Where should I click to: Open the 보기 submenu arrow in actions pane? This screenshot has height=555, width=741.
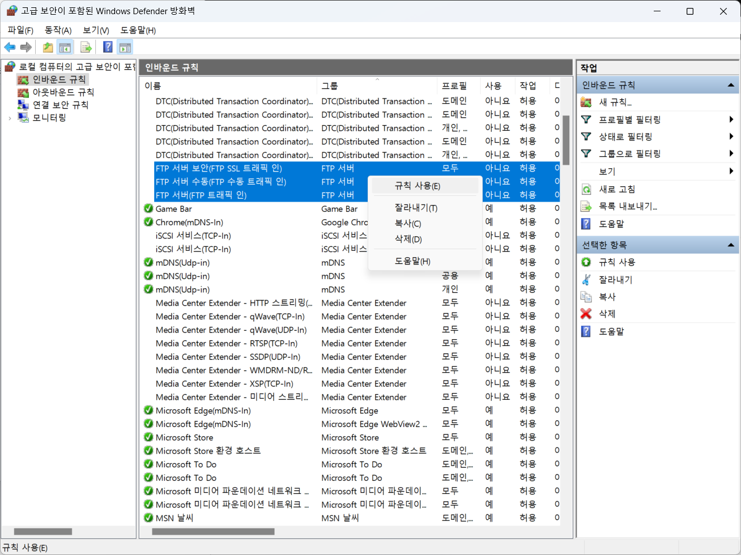coord(731,171)
